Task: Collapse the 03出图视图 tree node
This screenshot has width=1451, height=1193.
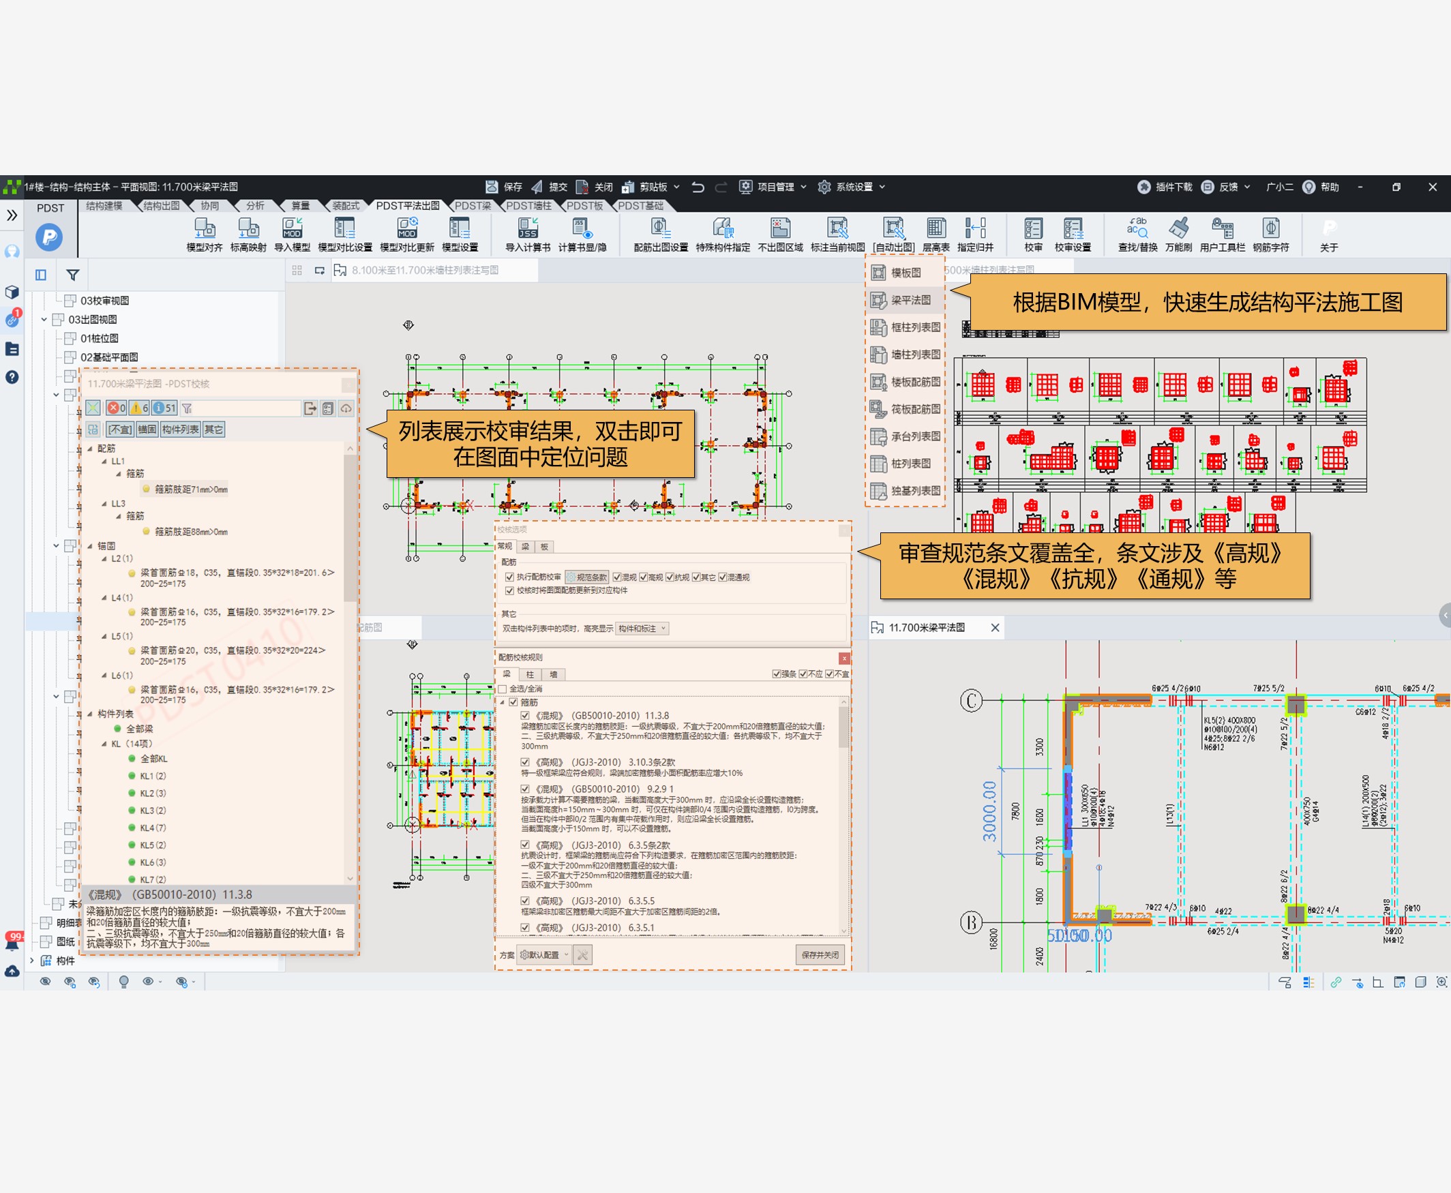Action: (45, 320)
